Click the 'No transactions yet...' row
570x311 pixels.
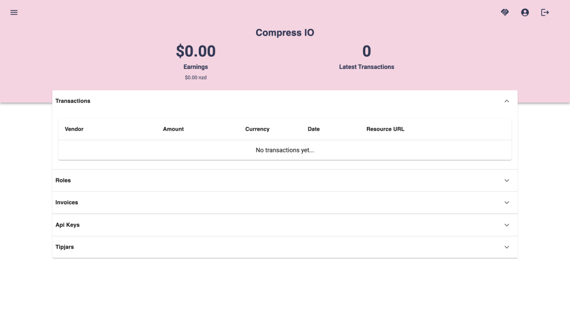pyautogui.click(x=284, y=150)
